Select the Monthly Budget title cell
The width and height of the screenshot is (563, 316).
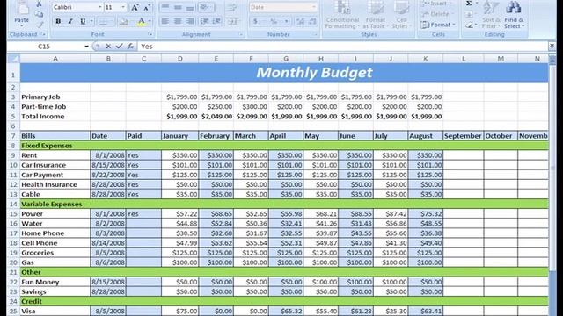(284, 73)
